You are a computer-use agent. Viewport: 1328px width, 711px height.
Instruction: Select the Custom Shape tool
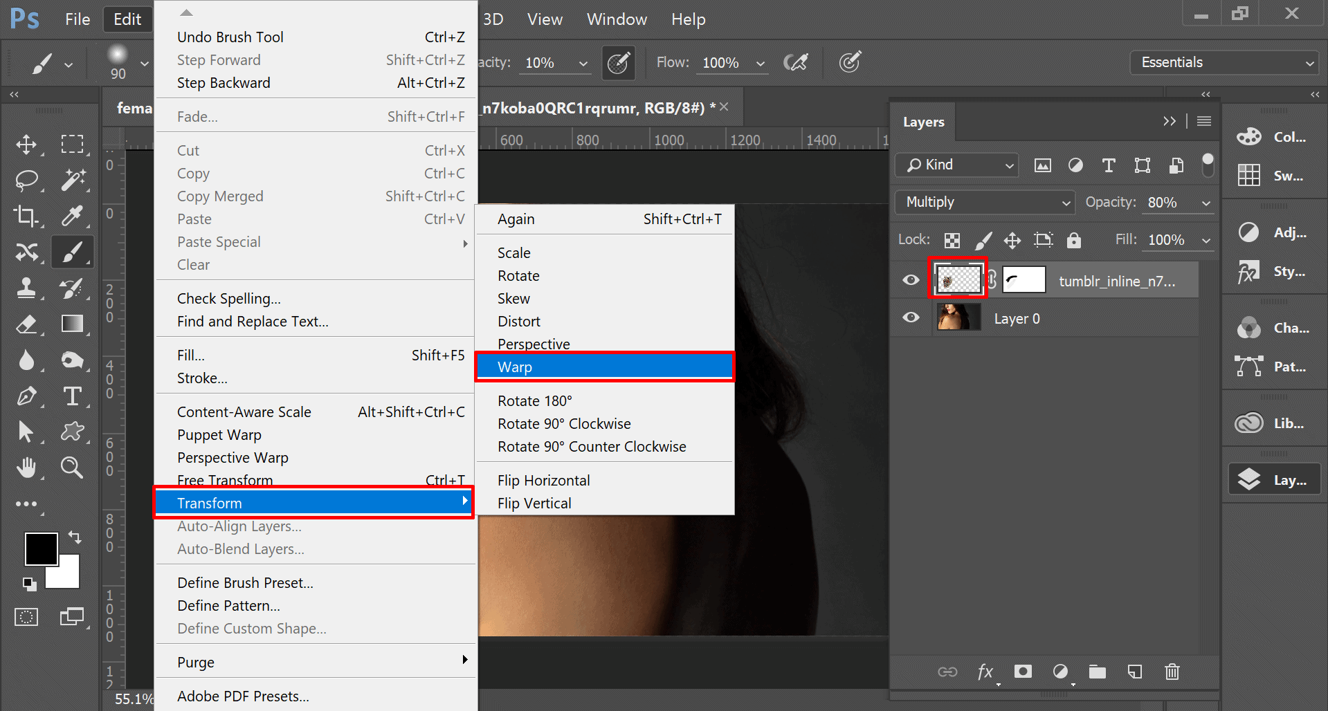pyautogui.click(x=72, y=432)
